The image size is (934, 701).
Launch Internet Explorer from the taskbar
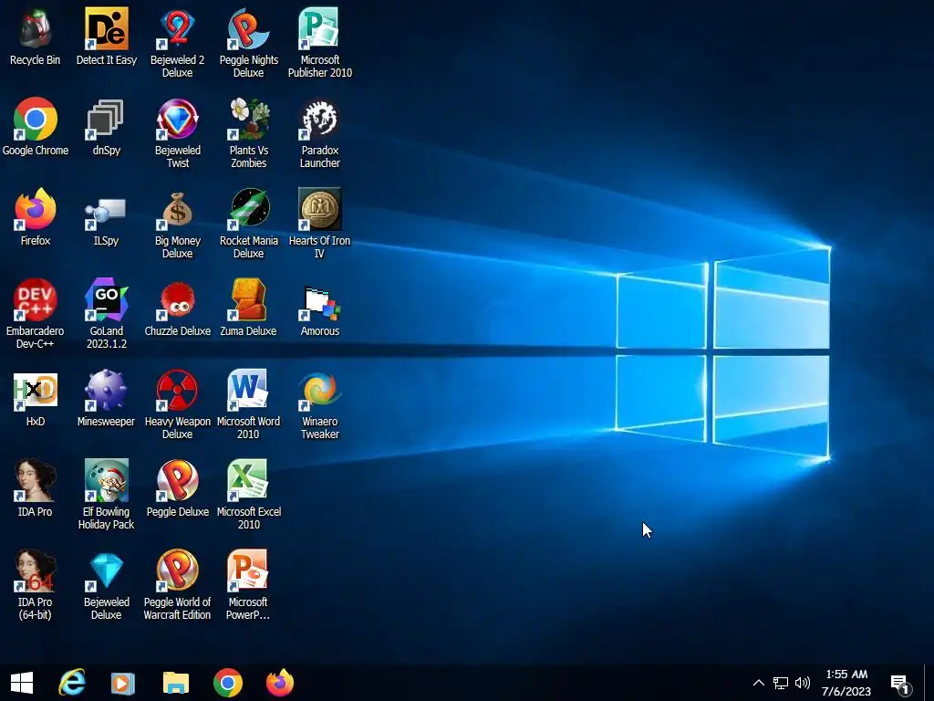point(71,683)
